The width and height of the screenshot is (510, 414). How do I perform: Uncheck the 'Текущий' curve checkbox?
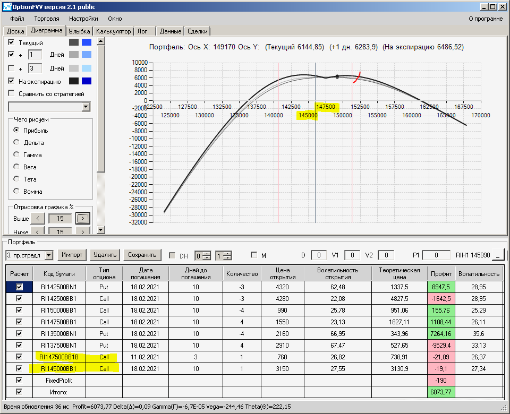tap(12, 42)
